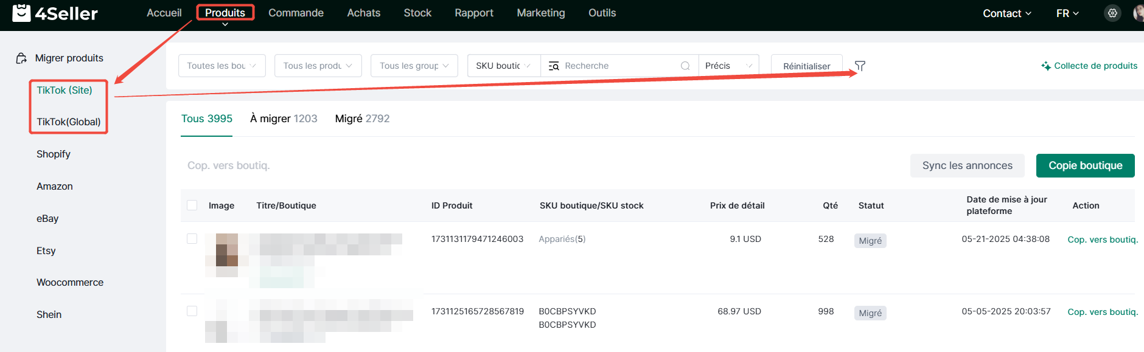Open the settings gear icon
Screen dimensions: 1144x352
[1112, 13]
